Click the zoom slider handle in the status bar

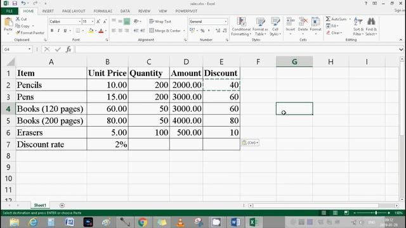[376, 213]
